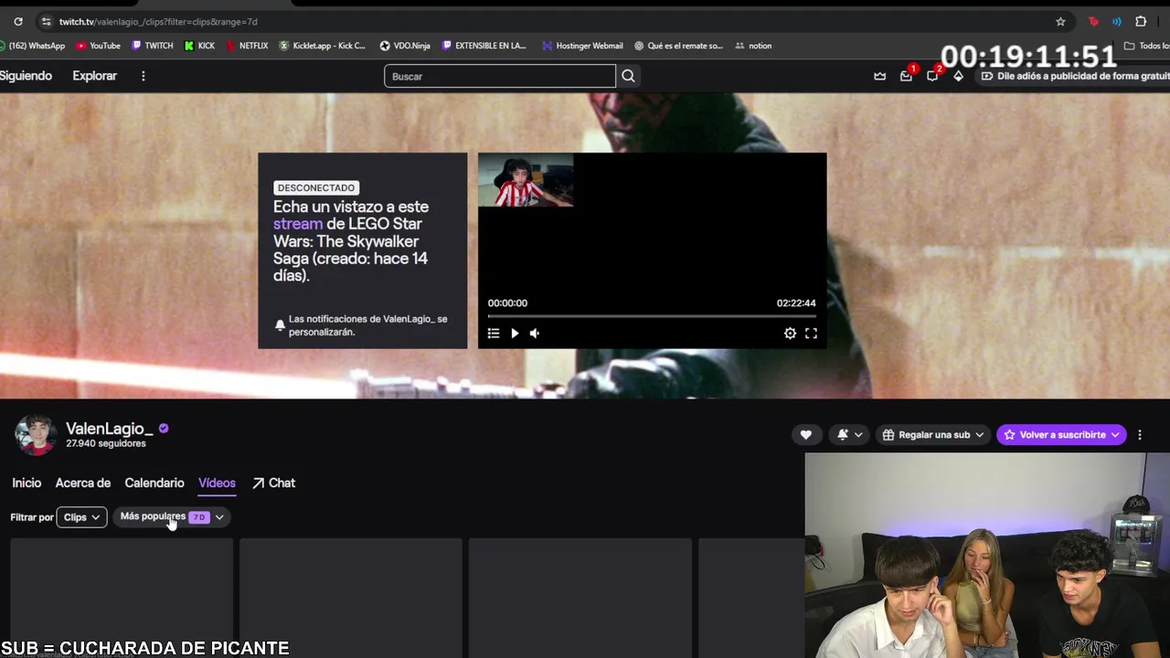1170x658 pixels.
Task: Focus the Buscar search field
Action: (500, 76)
